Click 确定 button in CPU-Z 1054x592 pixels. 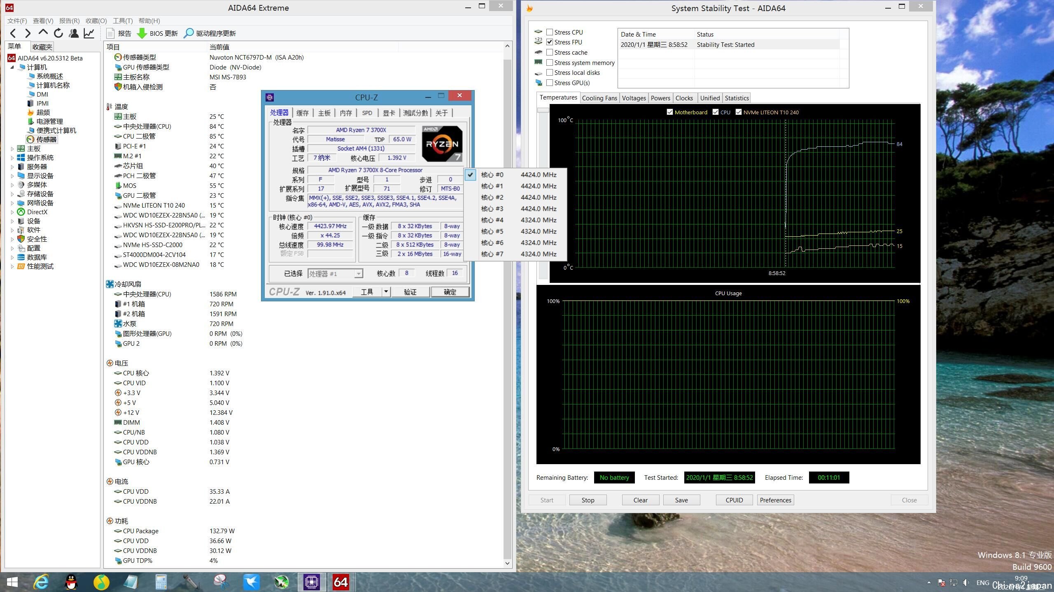click(450, 292)
